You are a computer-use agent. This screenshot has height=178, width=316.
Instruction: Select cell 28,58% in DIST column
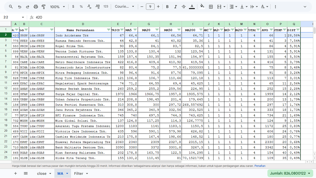point(294,35)
